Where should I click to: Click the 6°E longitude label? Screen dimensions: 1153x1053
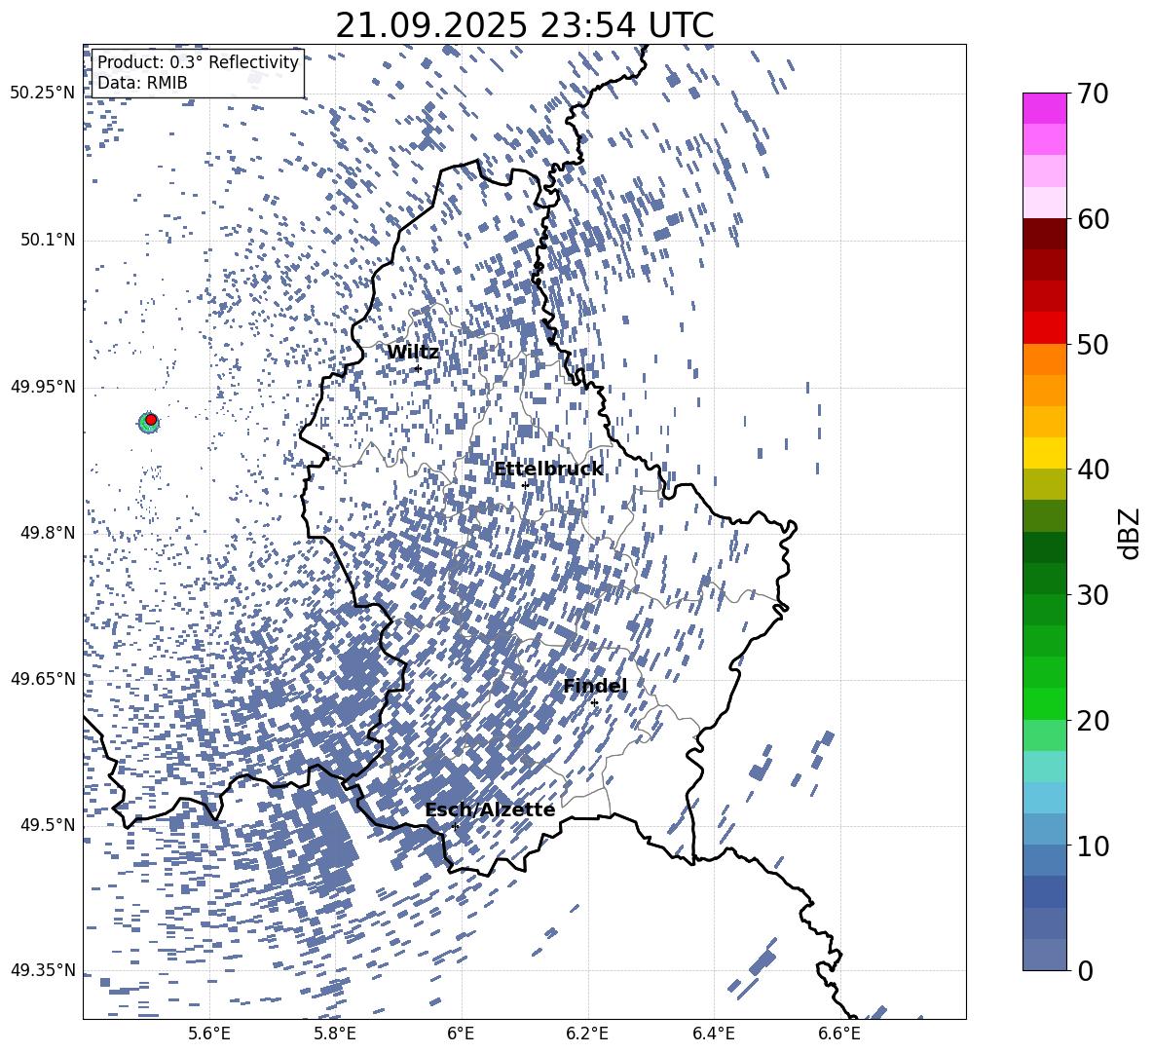[x=461, y=1034]
